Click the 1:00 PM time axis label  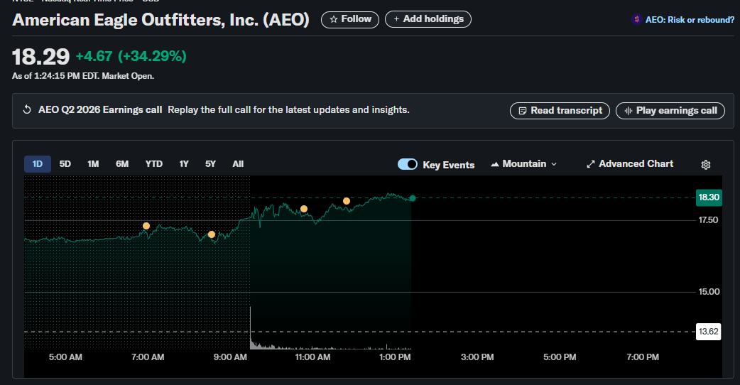pyautogui.click(x=395, y=357)
